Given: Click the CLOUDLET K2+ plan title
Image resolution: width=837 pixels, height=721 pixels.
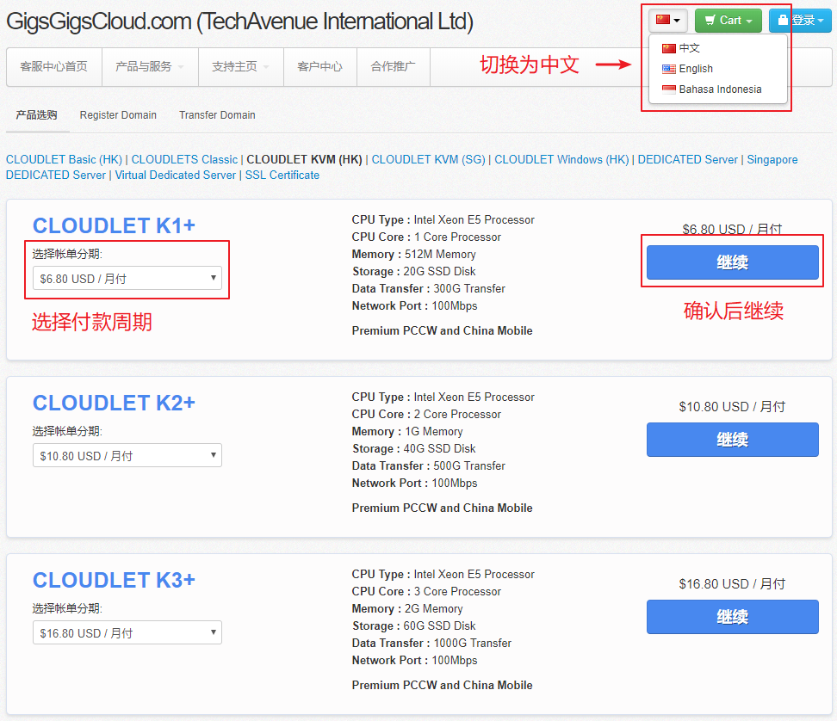Looking at the screenshot, I should (114, 404).
